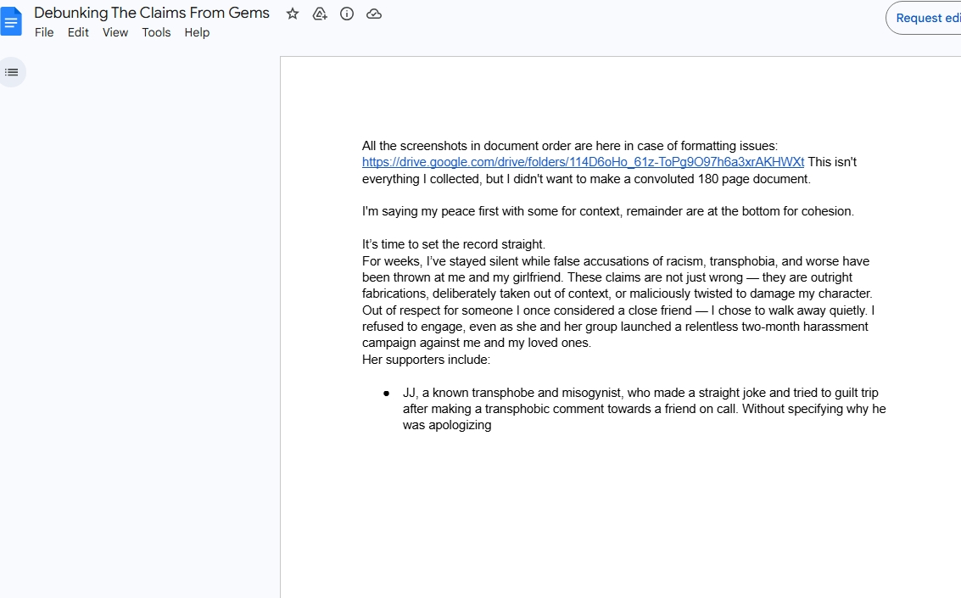Open the Google Docs home icon

(12, 22)
